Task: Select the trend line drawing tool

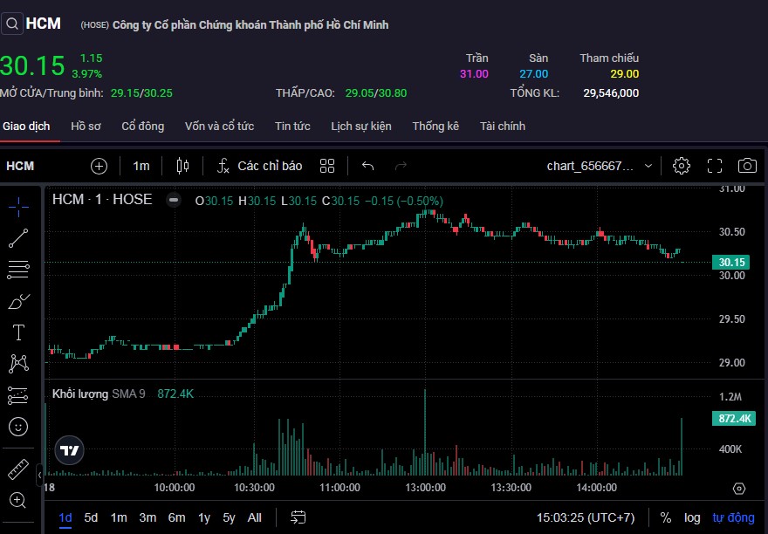Action: [x=18, y=237]
